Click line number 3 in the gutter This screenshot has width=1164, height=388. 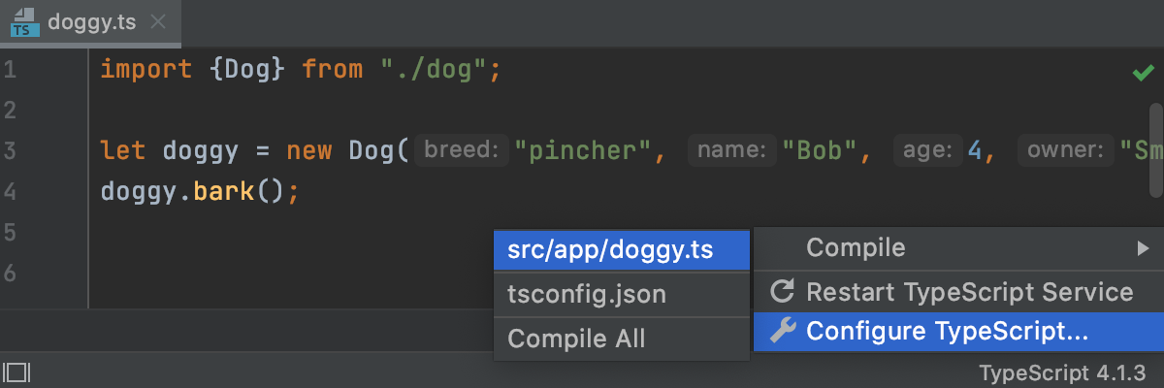click(10, 151)
